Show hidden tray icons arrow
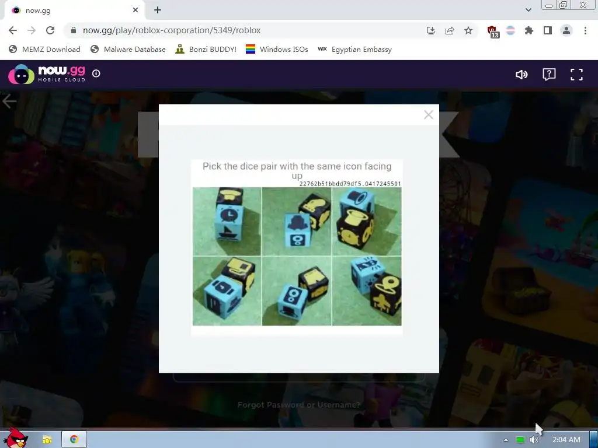The height and width of the screenshot is (448, 598). [x=506, y=440]
